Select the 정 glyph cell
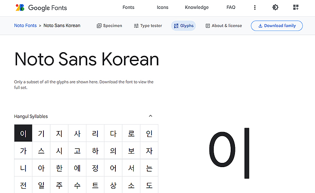The height and width of the screenshot is (193, 315). (x=95, y=168)
